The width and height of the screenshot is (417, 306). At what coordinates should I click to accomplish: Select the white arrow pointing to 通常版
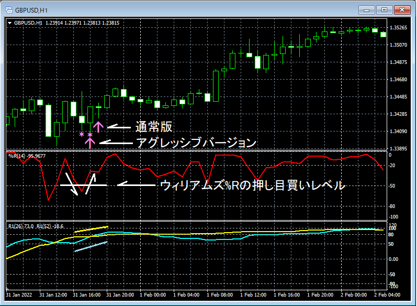[x=119, y=127]
